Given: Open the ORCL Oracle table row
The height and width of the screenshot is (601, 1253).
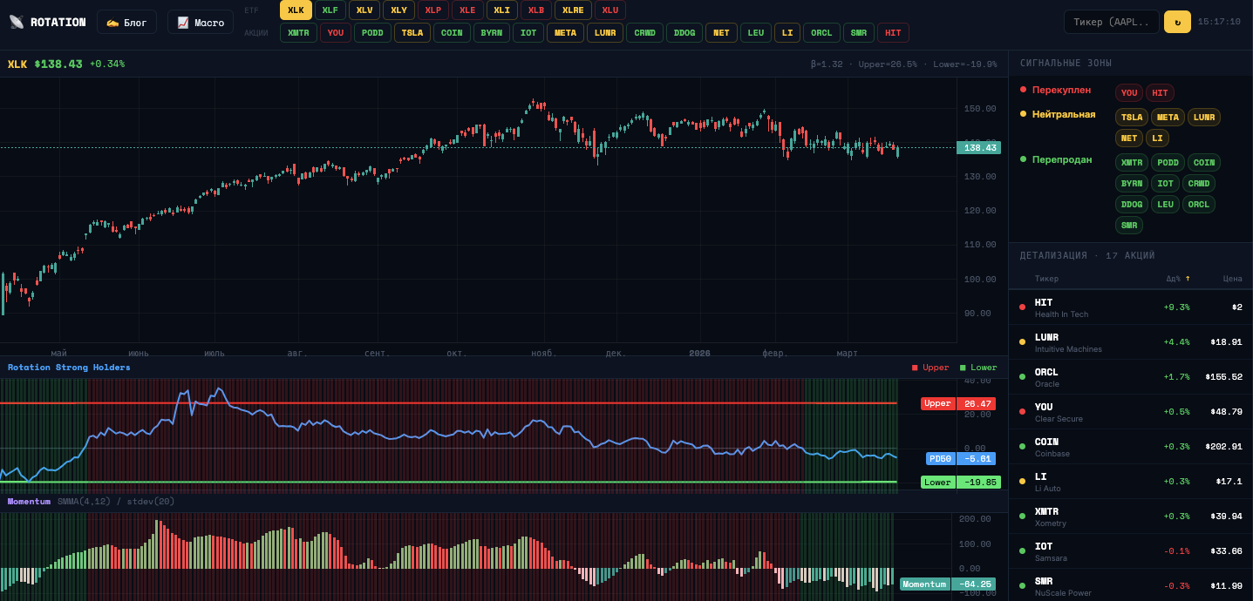Looking at the screenshot, I should [x=1131, y=377].
